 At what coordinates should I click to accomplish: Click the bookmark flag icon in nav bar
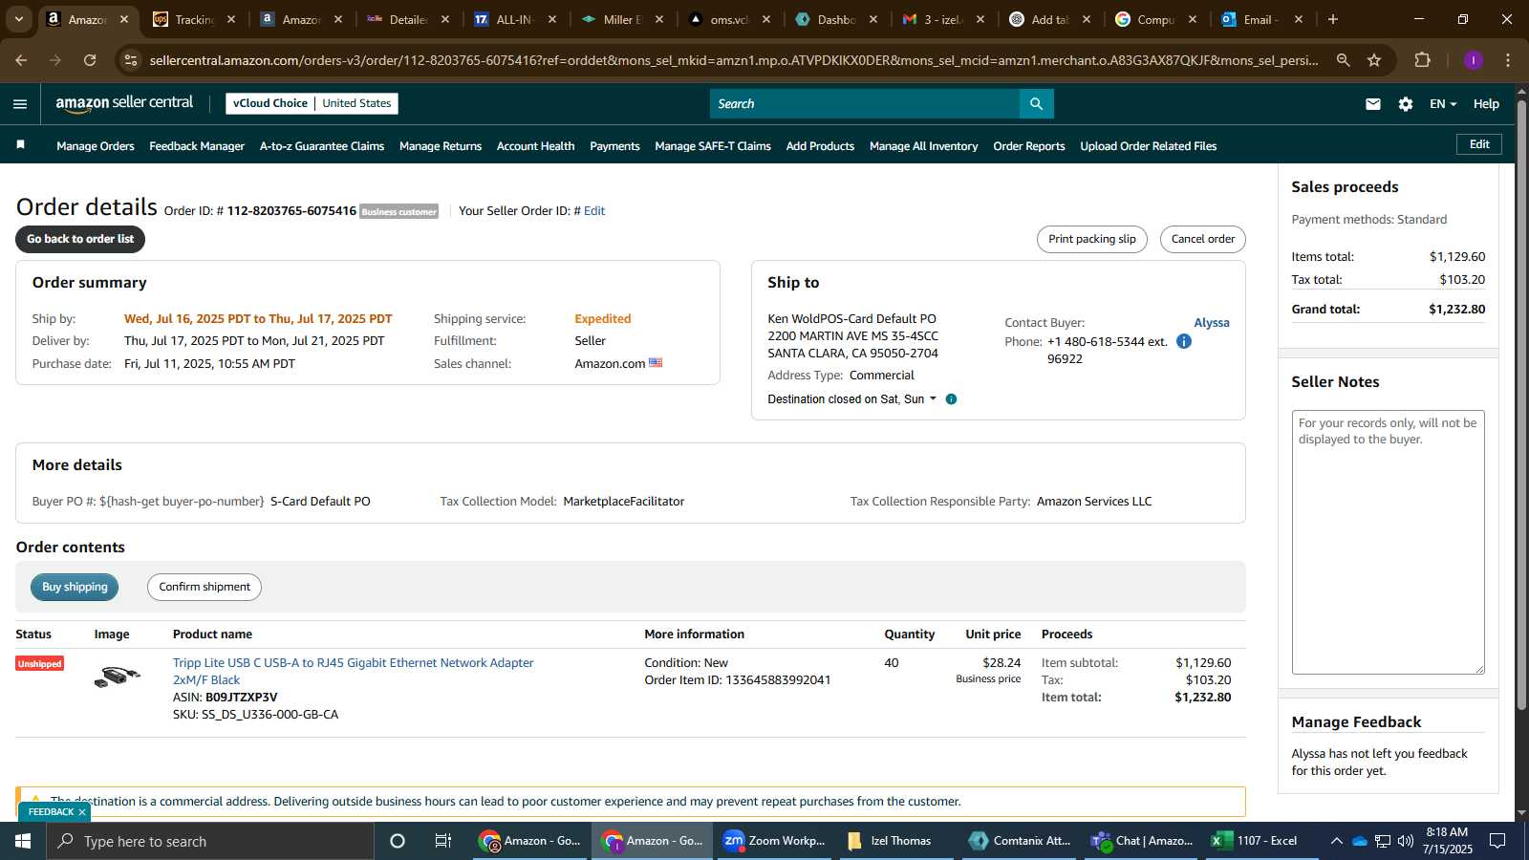click(20, 145)
